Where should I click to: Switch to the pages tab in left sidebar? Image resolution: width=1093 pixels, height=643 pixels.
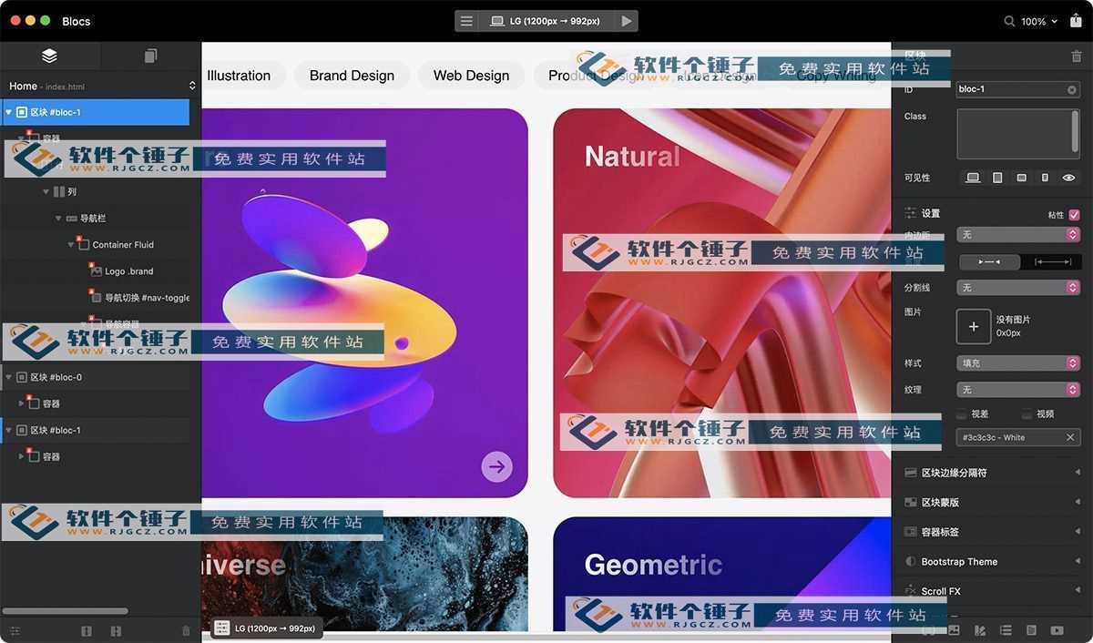pos(150,56)
